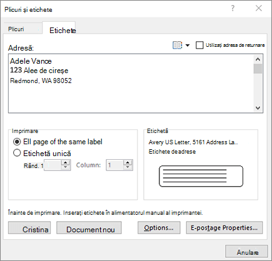
Task: Click 'Redmond, WA 98052' text
Action: tap(41, 81)
